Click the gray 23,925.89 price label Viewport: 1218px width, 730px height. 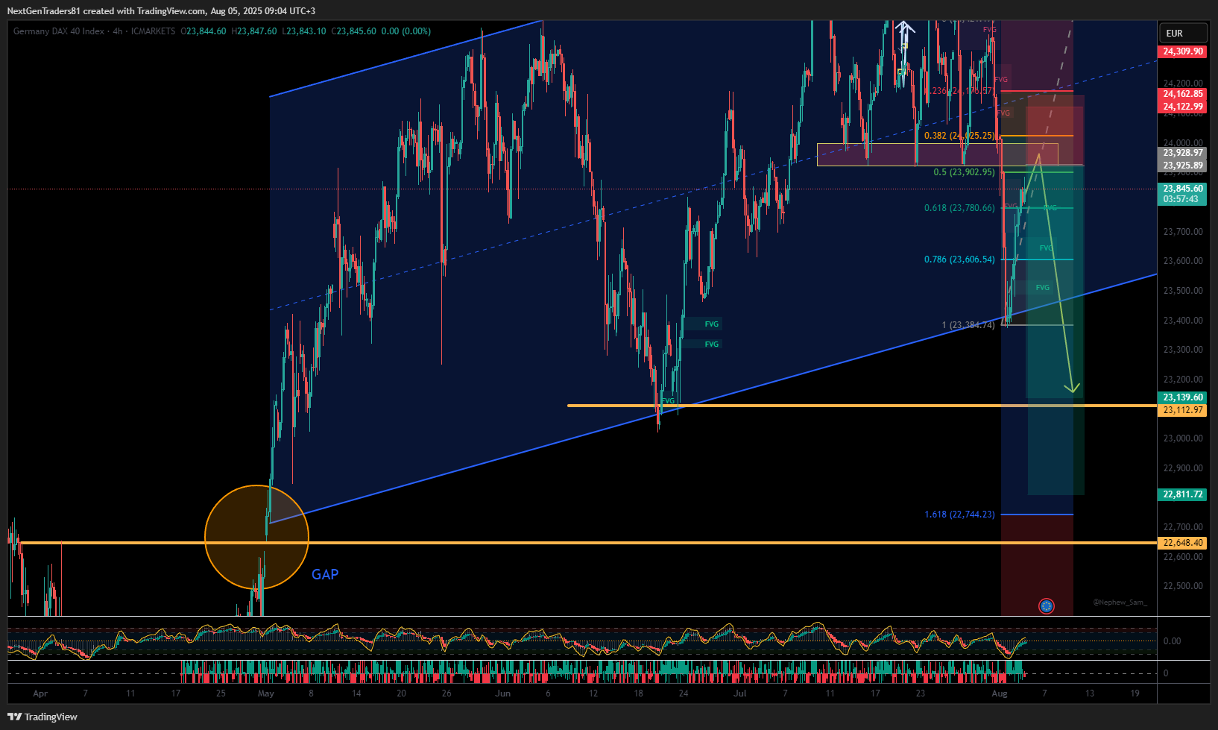1183,166
